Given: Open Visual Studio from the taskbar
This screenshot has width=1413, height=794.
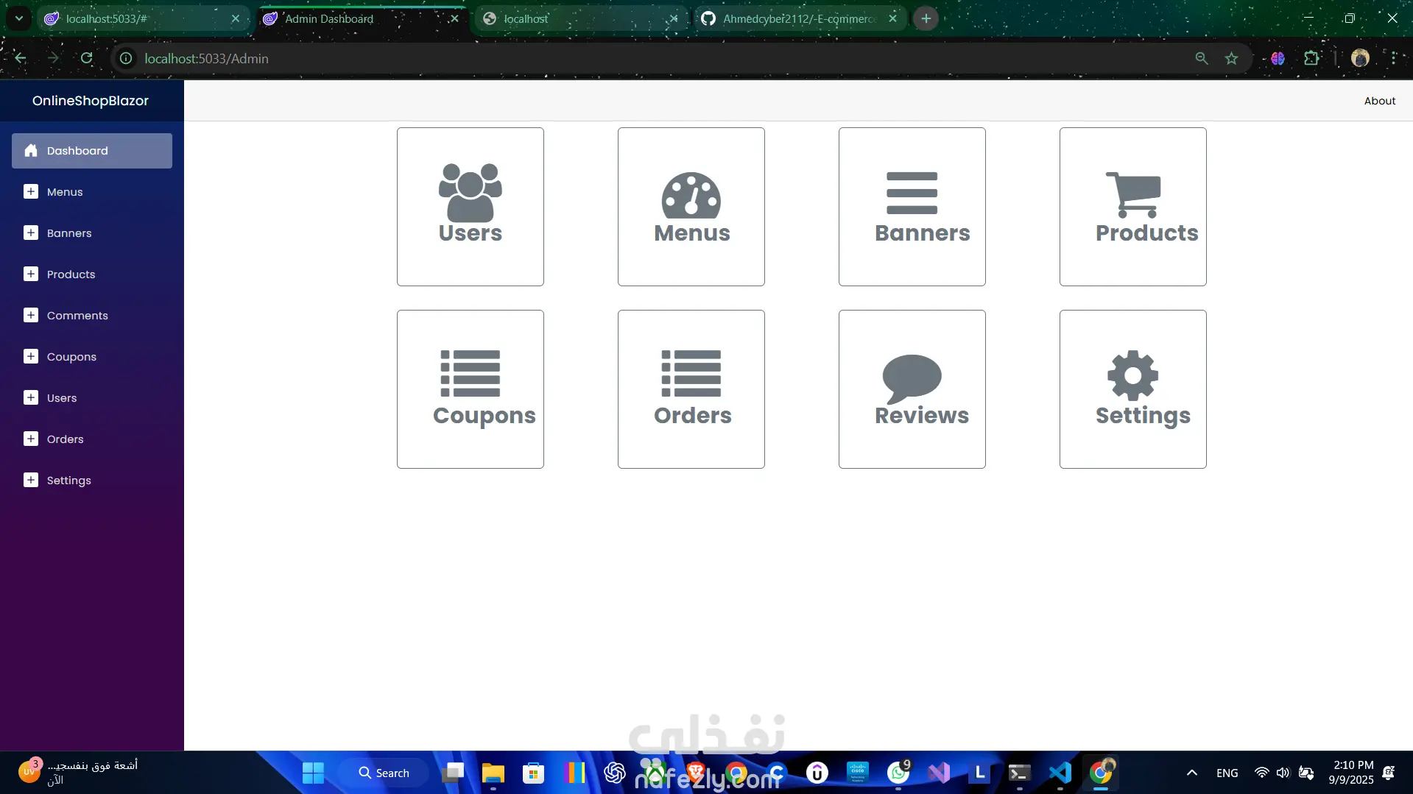Looking at the screenshot, I should 939,773.
